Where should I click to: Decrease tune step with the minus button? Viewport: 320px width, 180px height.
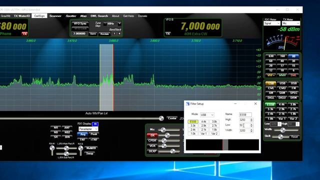105,23
